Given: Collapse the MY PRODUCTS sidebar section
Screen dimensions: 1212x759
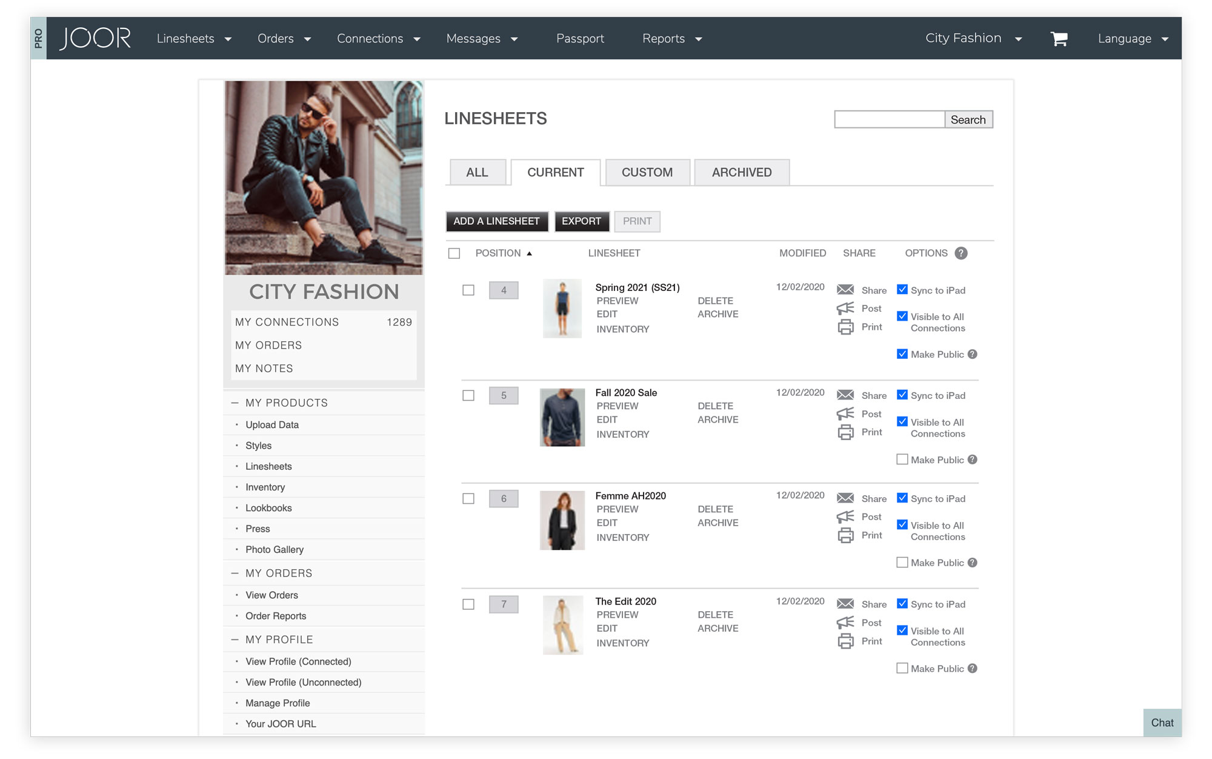Looking at the screenshot, I should tap(235, 403).
